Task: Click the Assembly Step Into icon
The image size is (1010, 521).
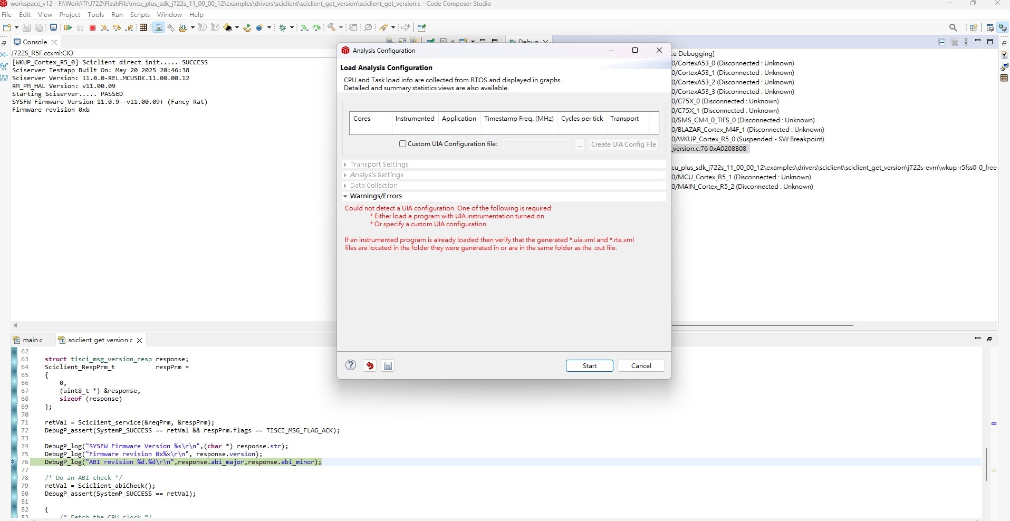Action: (304, 27)
